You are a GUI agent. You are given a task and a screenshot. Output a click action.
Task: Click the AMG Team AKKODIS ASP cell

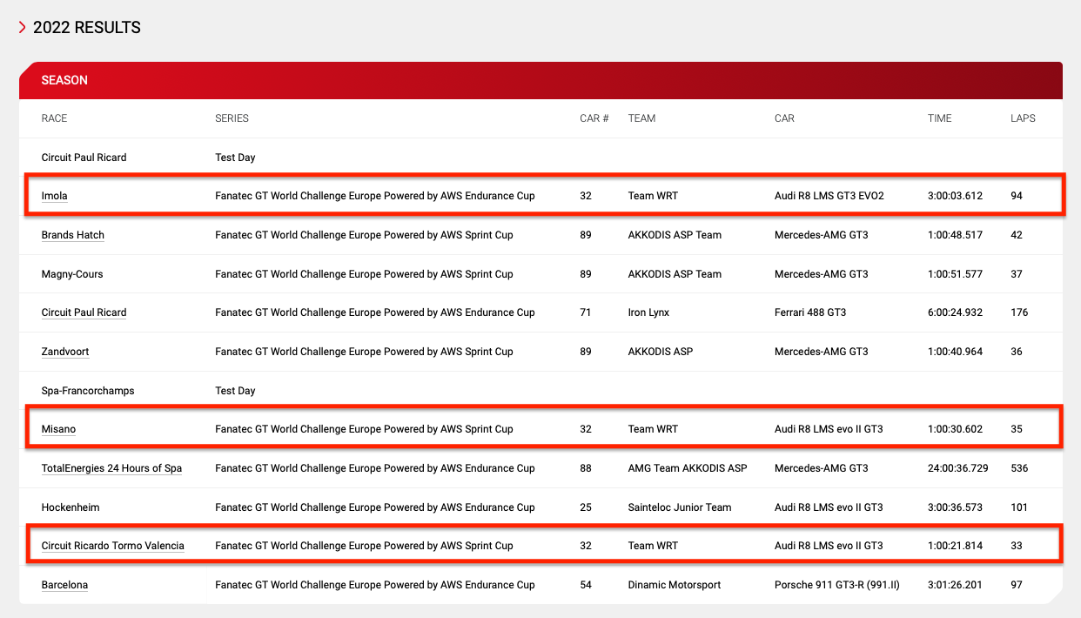tap(688, 468)
